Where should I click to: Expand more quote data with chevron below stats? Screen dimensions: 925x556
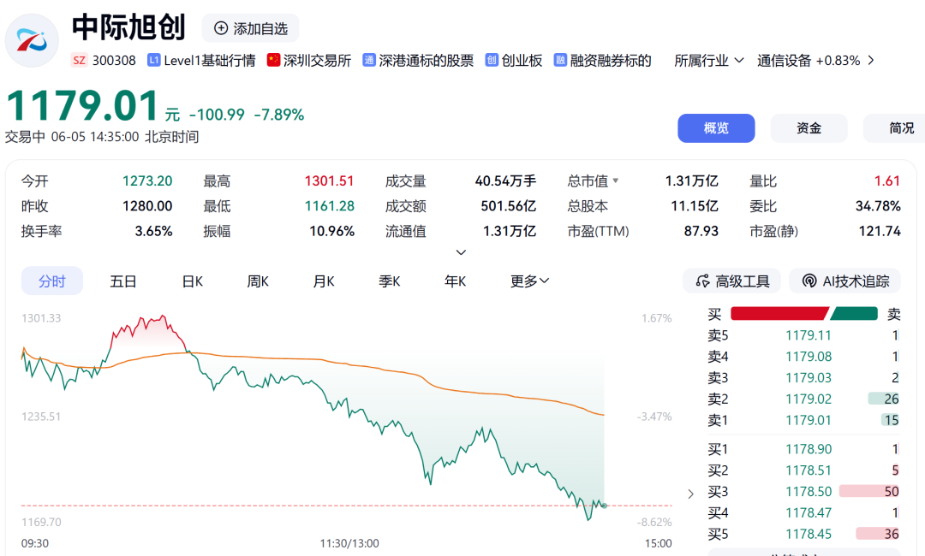[462, 252]
